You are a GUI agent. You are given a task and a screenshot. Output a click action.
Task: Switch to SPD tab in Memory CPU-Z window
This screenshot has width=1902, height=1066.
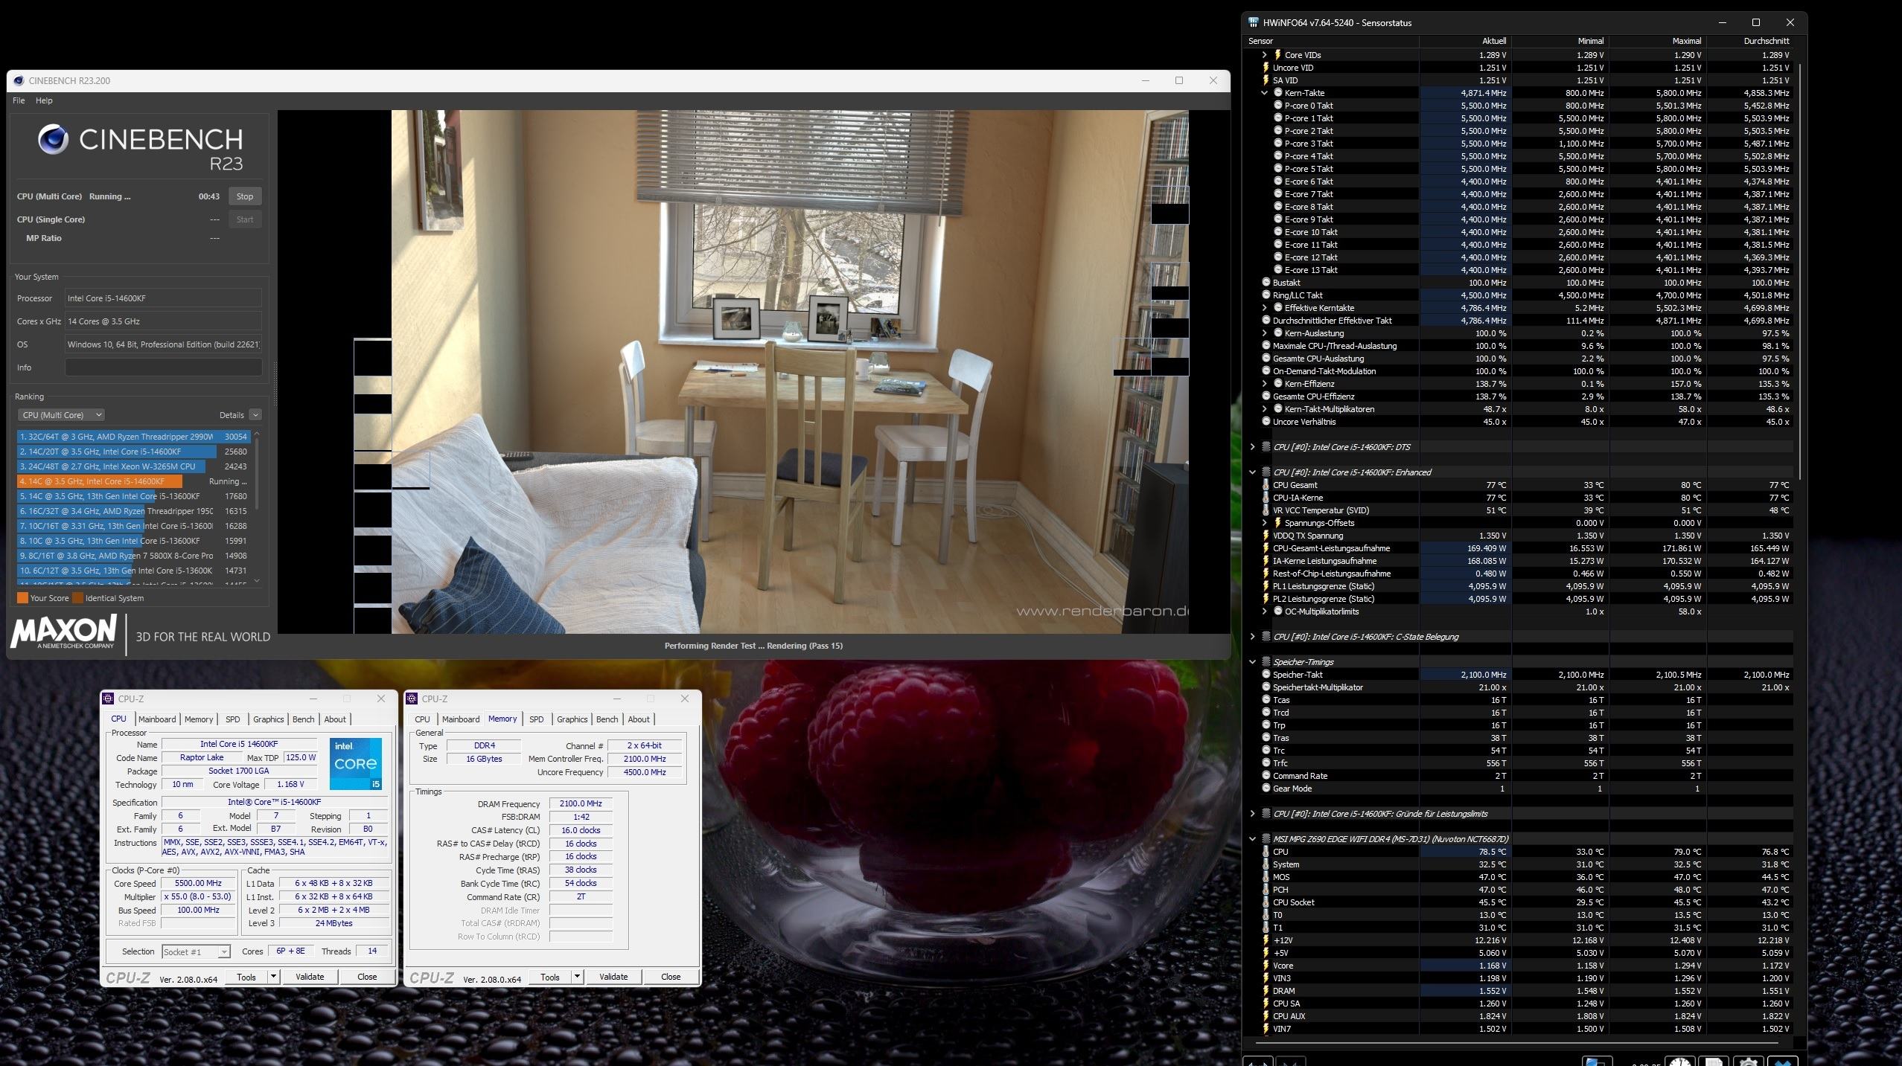(536, 719)
